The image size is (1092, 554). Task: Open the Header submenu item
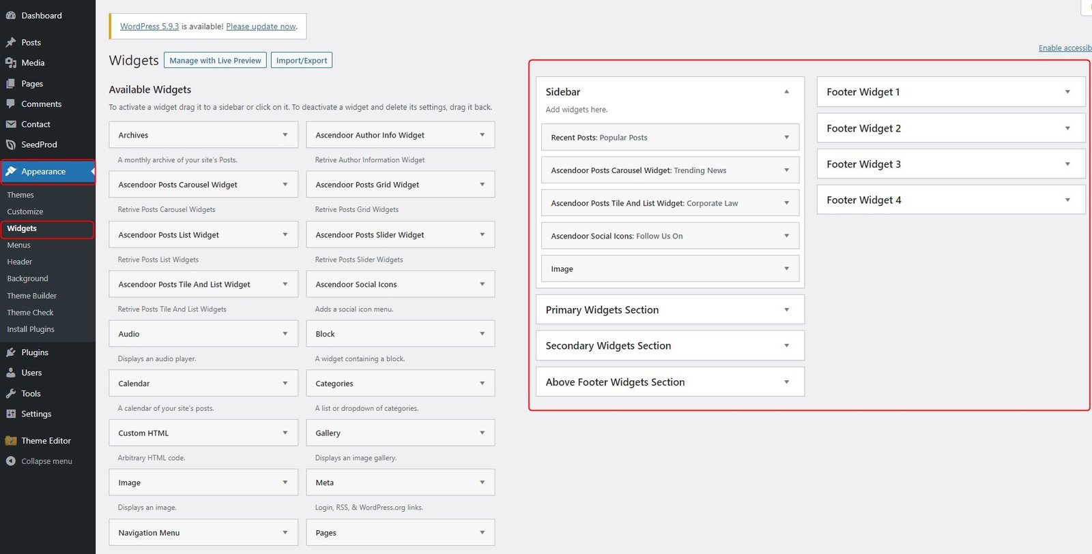(20, 262)
